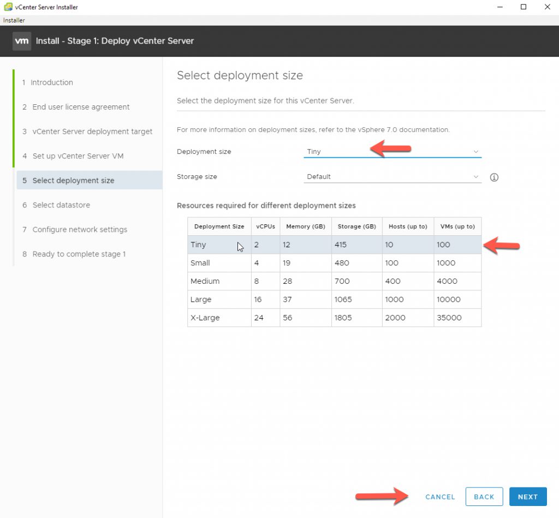This screenshot has width=559, height=518.
Task: Click the Storage size chevron arrow
Action: [x=475, y=177]
